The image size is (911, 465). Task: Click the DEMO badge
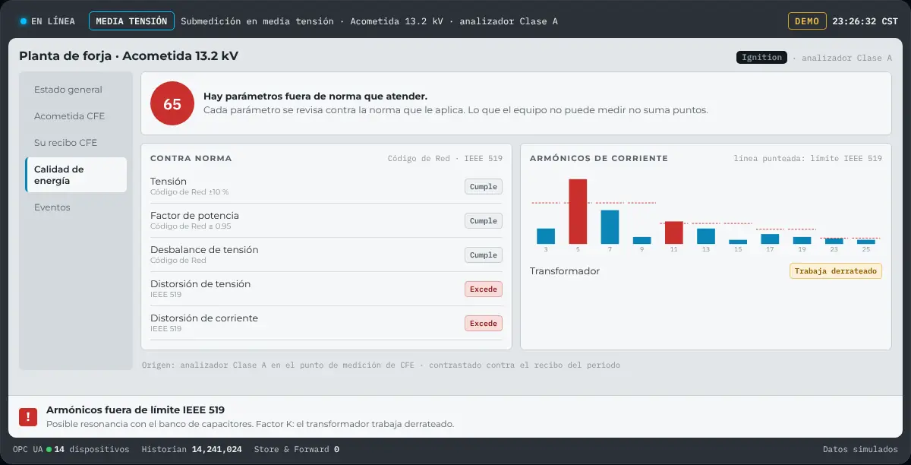(x=806, y=21)
